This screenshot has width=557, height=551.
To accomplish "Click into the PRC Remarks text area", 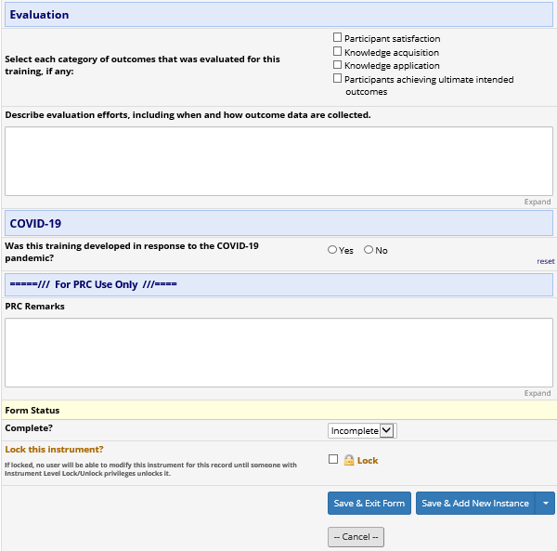I will pyautogui.click(x=278, y=352).
